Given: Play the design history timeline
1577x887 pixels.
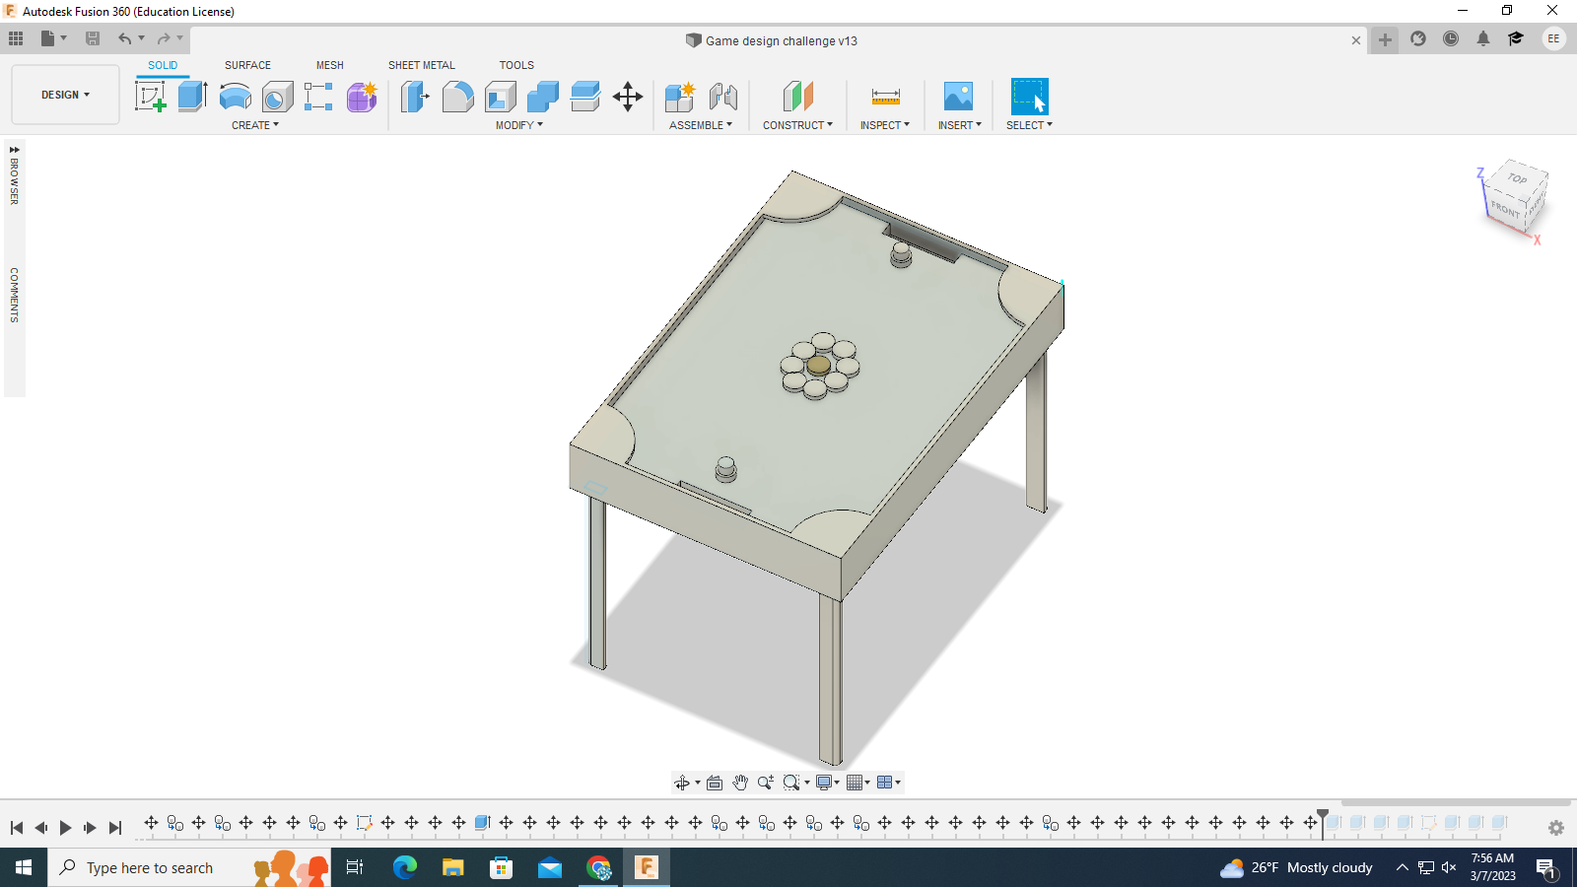Looking at the screenshot, I should (64, 828).
